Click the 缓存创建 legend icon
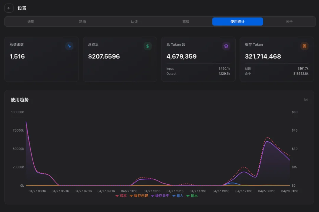Viewport: 319px width, 212px height. (x=131, y=196)
